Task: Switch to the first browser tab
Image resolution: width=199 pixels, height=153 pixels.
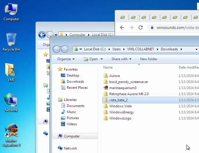Action: coord(123,17)
